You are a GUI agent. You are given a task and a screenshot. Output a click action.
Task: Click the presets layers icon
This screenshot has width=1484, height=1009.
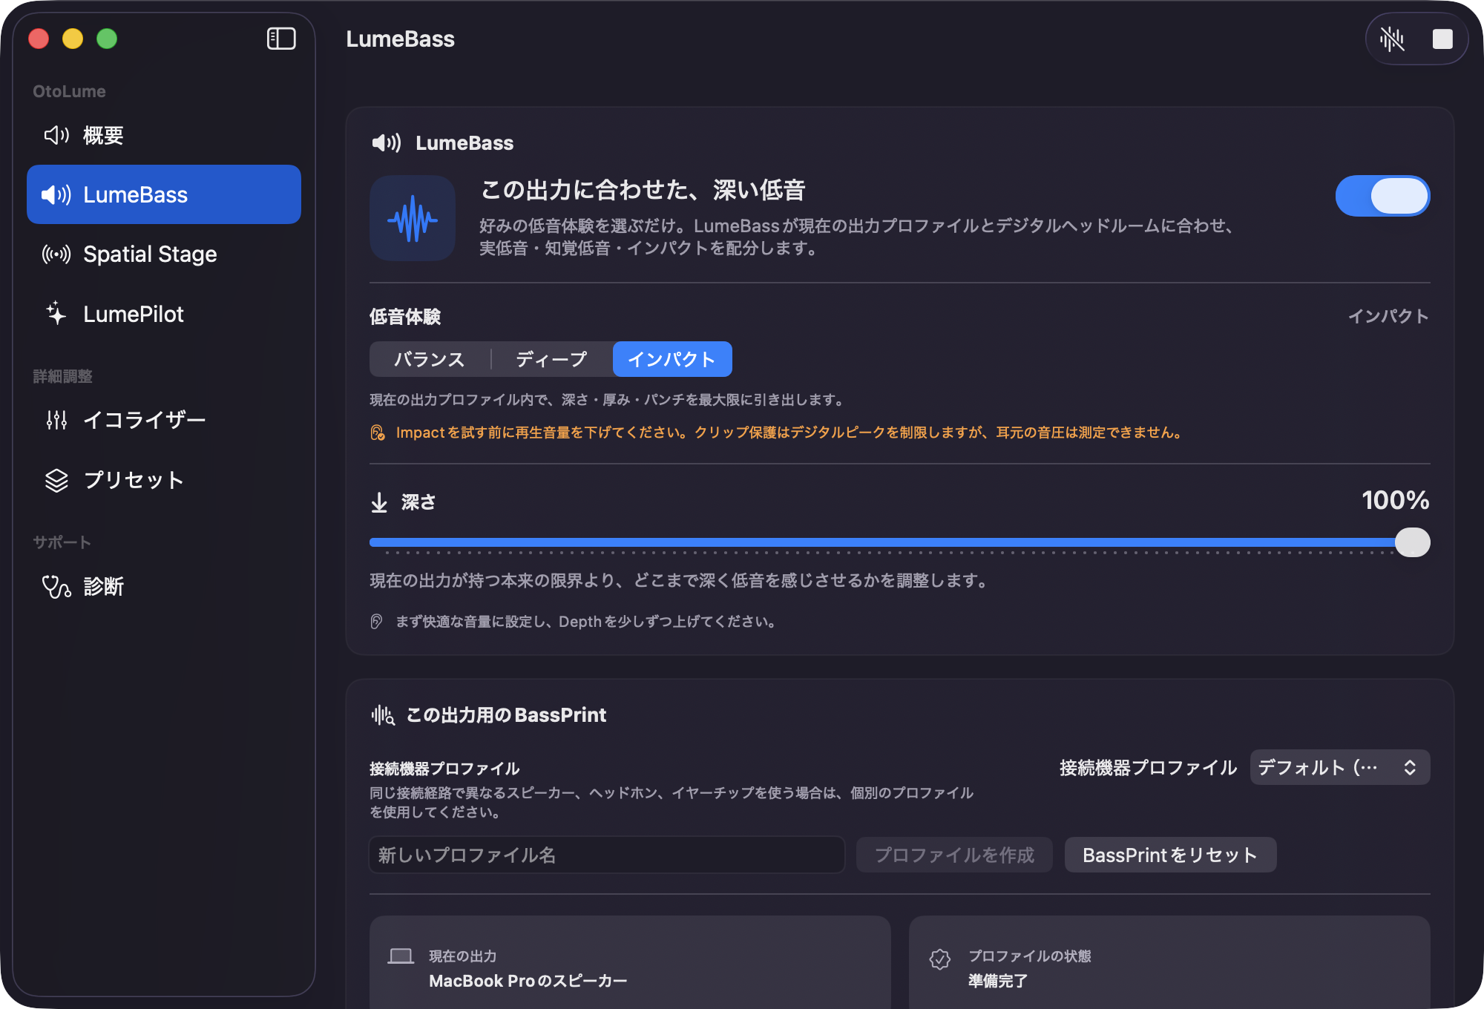click(x=56, y=480)
